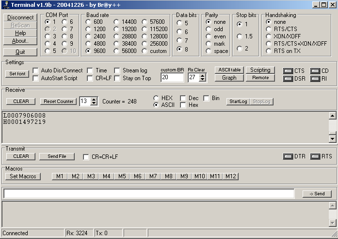
Task: Enable the Stream log checkbox
Action: pos(117,70)
